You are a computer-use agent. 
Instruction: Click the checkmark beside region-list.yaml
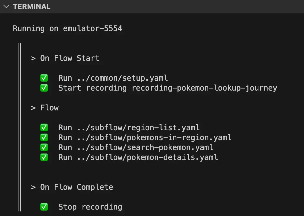[44, 128]
